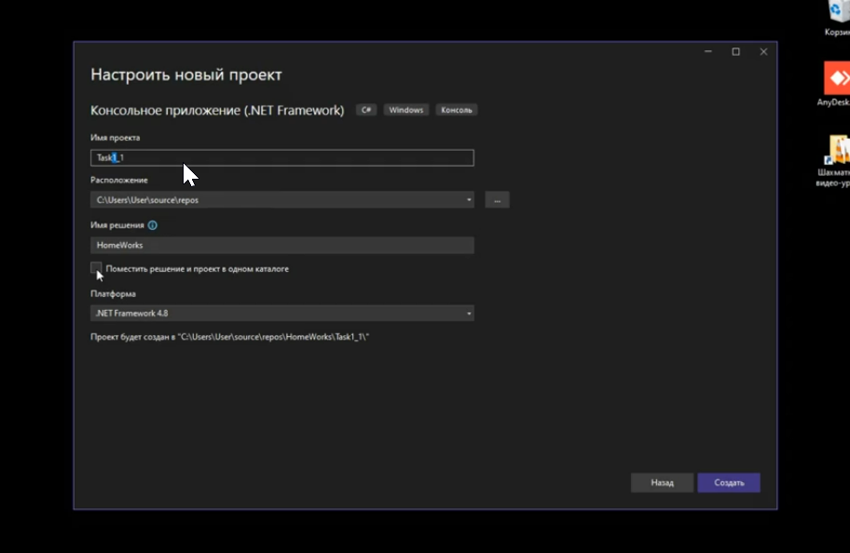The width and height of the screenshot is (850, 553).
Task: Minimize the project configuration window
Action: [x=708, y=51]
